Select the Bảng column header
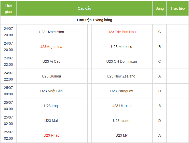The height and width of the screenshot is (143, 189). 159,8
